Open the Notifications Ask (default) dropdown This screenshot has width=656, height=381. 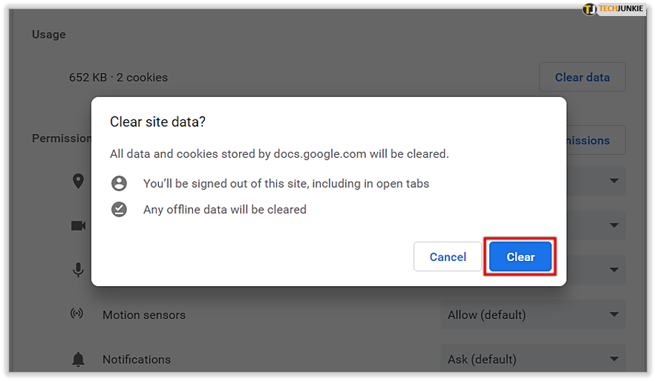coord(533,359)
